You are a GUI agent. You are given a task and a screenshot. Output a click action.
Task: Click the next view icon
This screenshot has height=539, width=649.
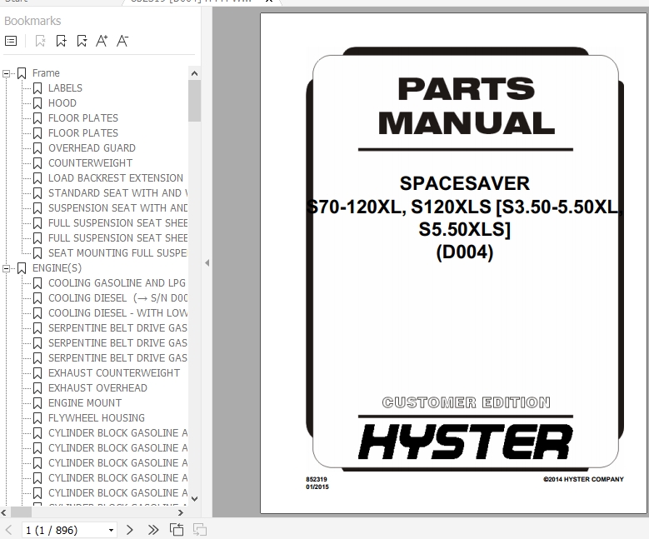pyautogui.click(x=200, y=530)
